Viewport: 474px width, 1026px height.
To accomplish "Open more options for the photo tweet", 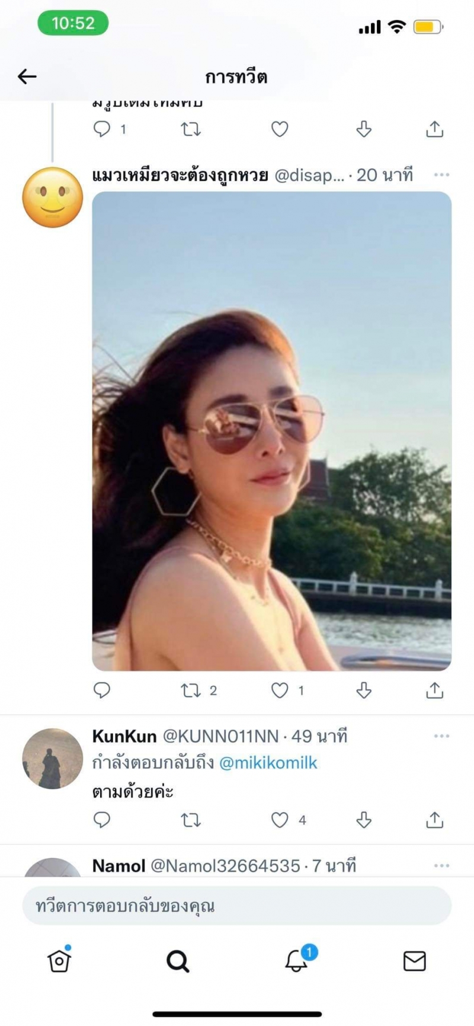I will pos(441,175).
